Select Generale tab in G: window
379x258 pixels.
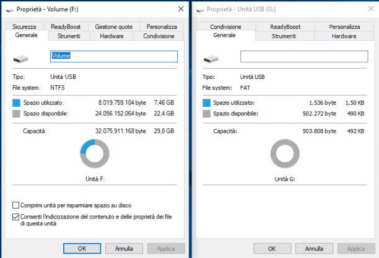(224, 35)
